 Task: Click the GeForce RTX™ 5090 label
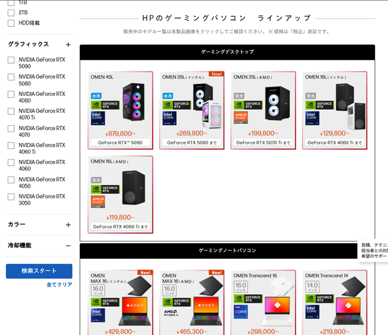pyautogui.click(x=120, y=142)
